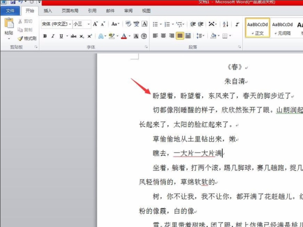Click the Grow Font icon
Image resolution: width=303 pixels, height=227 pixels.
point(95,24)
